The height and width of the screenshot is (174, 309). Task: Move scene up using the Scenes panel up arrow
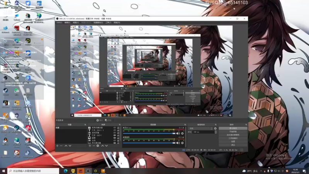66,146
